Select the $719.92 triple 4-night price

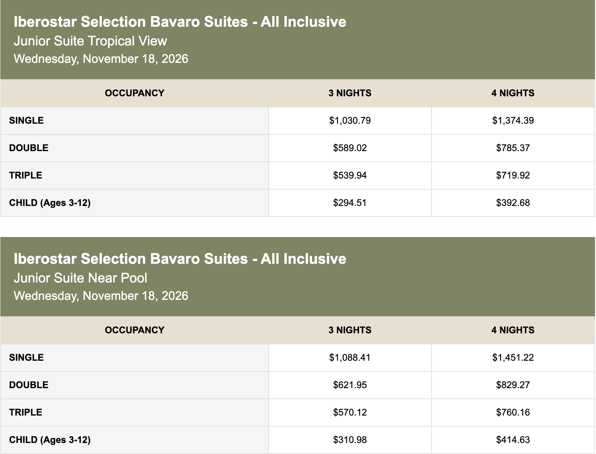point(513,175)
